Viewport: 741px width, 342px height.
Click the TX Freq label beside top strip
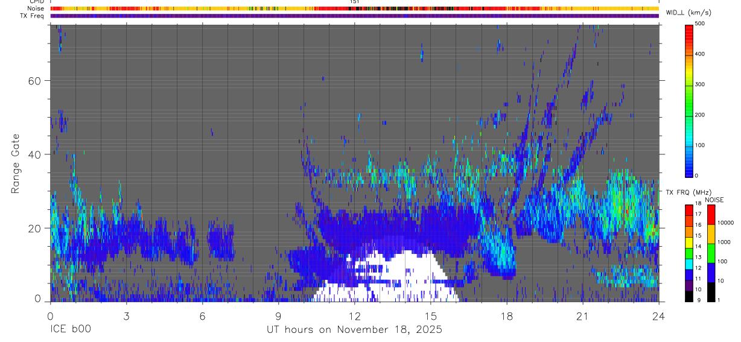[32, 16]
